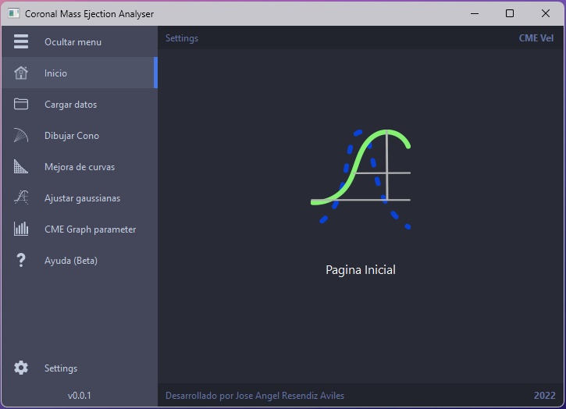Click the CME Vel label at top right
This screenshot has height=409, width=566.
(x=536, y=38)
